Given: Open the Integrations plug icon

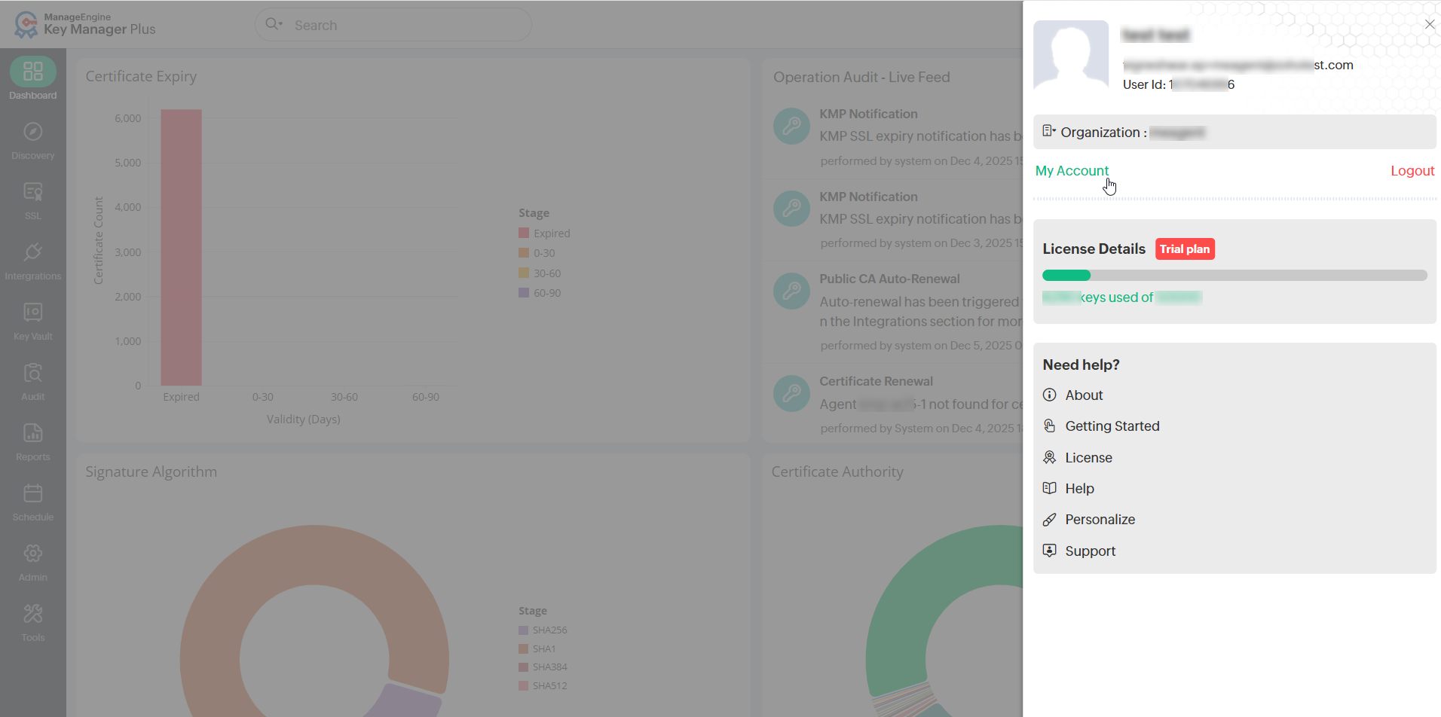Looking at the screenshot, I should pyautogui.click(x=33, y=252).
